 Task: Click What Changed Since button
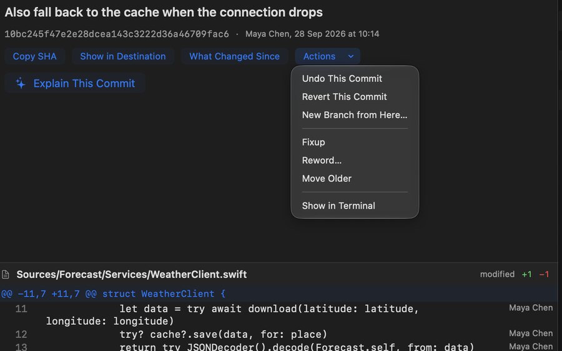234,56
